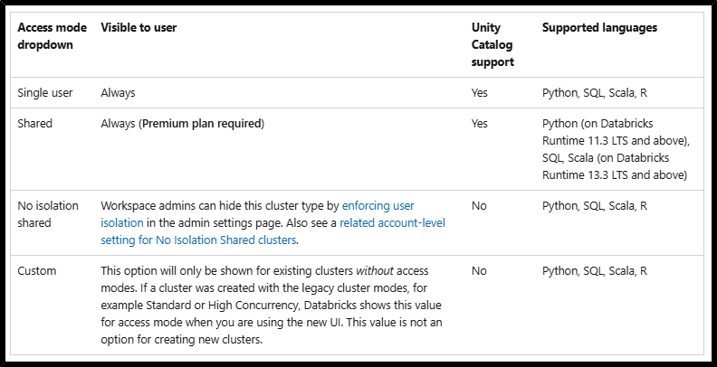Select the Single user row label

point(45,93)
